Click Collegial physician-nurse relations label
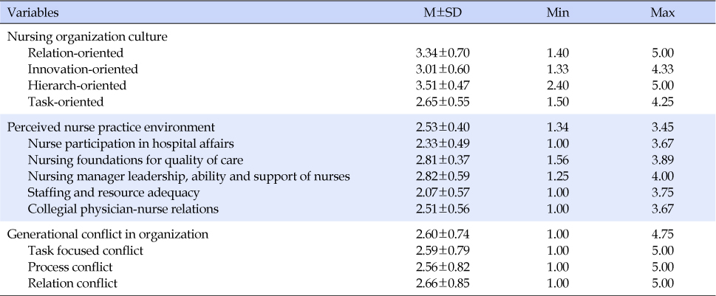This screenshot has width=716, height=296. [x=123, y=210]
